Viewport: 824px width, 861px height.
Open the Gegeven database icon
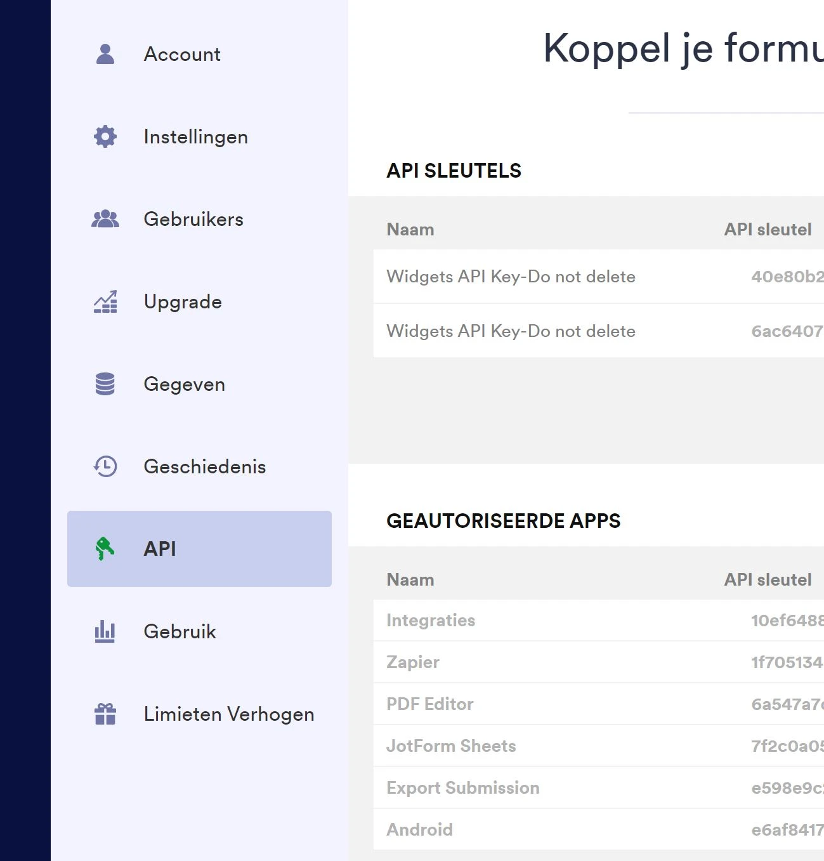105,384
